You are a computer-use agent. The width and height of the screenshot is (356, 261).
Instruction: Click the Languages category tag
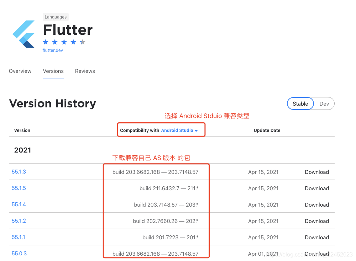(x=56, y=17)
